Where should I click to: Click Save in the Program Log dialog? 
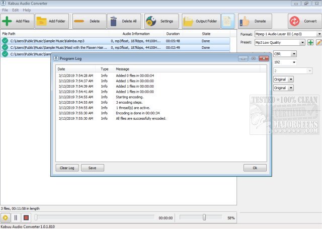click(x=93, y=168)
